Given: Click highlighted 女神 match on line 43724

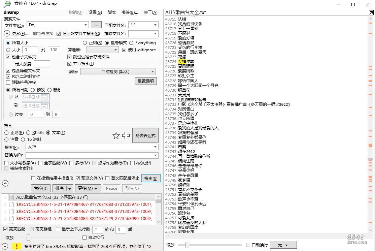Looking at the screenshot, I should pos(182,62).
